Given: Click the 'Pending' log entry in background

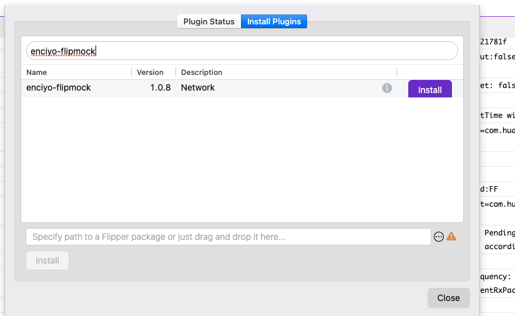Looking at the screenshot, I should click(499, 233).
